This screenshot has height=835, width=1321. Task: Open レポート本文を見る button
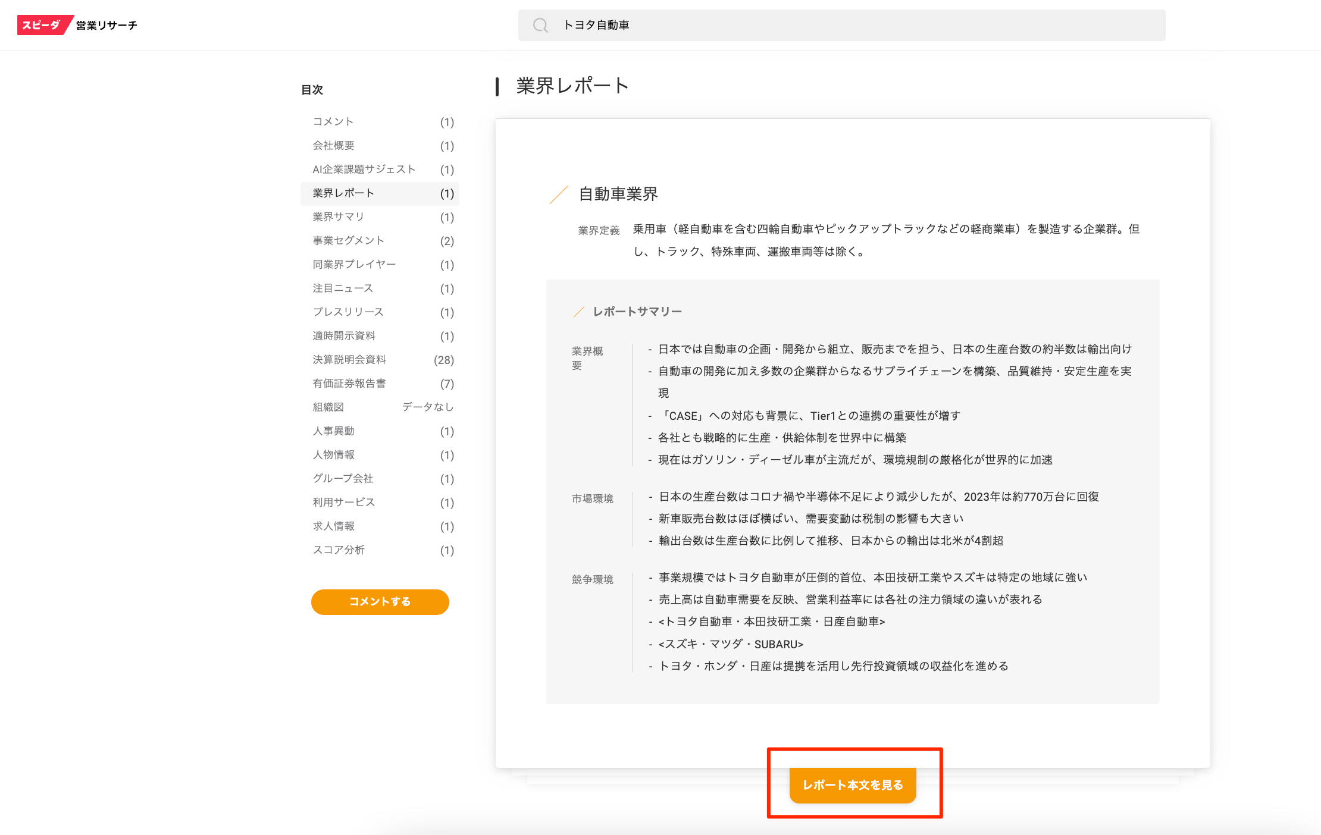click(852, 785)
